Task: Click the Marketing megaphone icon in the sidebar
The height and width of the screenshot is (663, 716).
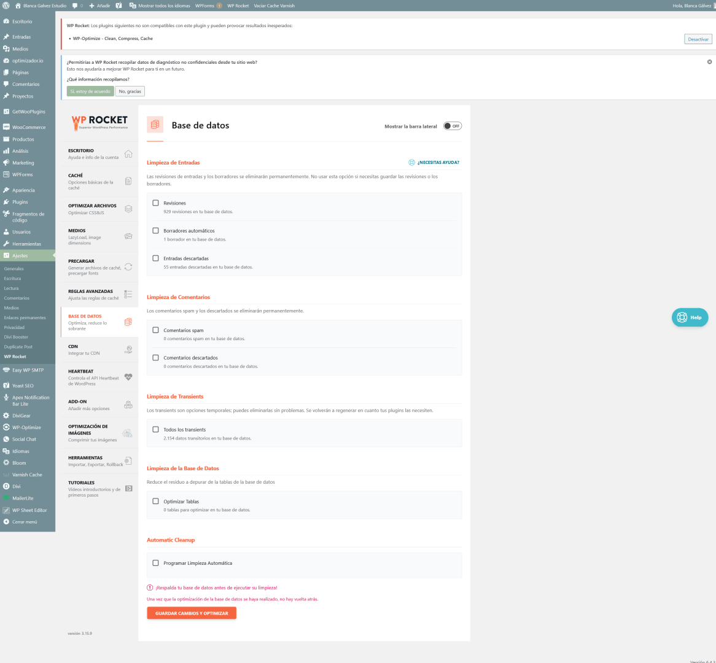Action: (6, 163)
